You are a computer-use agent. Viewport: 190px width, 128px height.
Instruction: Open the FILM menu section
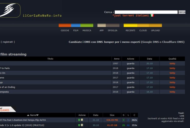(x=75, y=30)
